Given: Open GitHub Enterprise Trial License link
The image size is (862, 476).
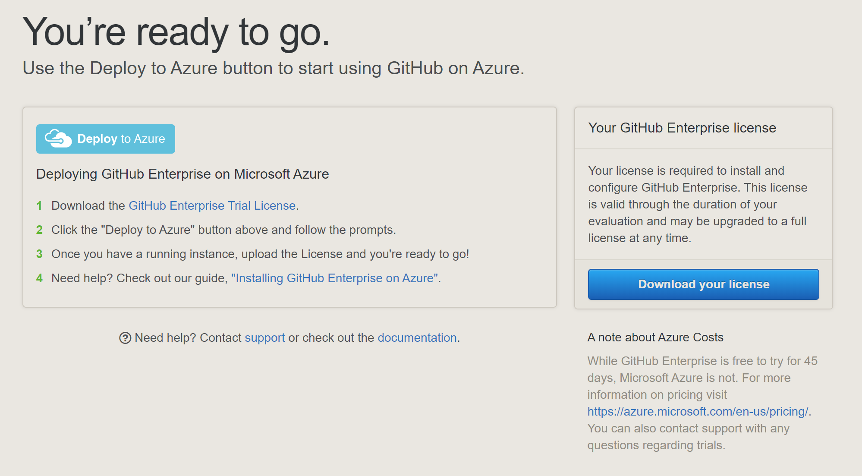Looking at the screenshot, I should click(212, 206).
